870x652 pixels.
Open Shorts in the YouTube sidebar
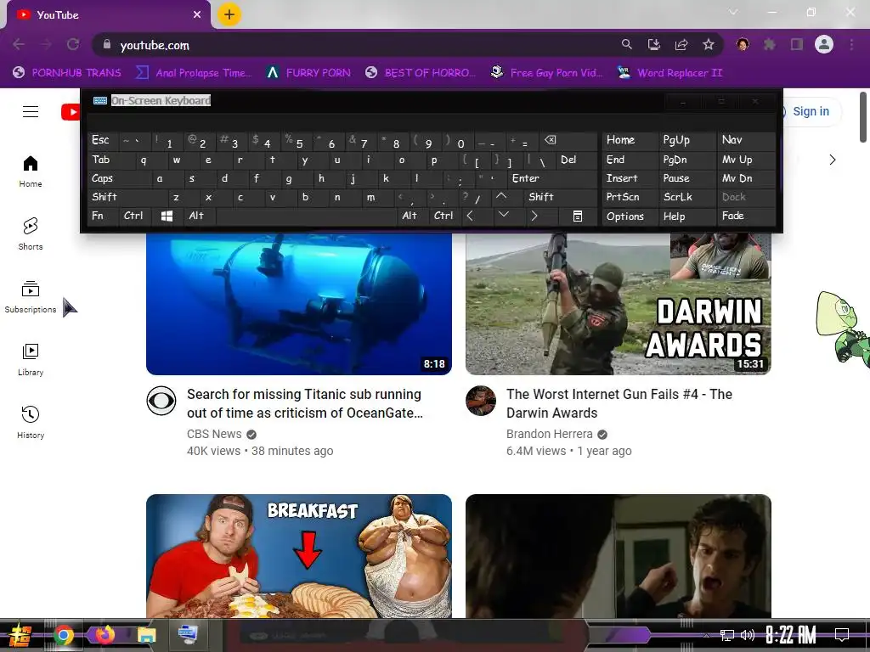[x=31, y=233]
